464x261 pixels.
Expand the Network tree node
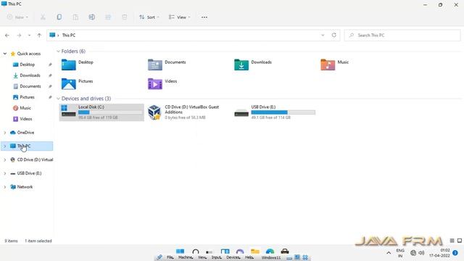5,187
